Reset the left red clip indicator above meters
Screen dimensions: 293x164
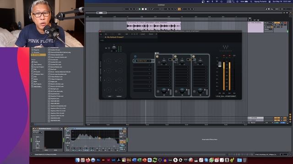224,56
